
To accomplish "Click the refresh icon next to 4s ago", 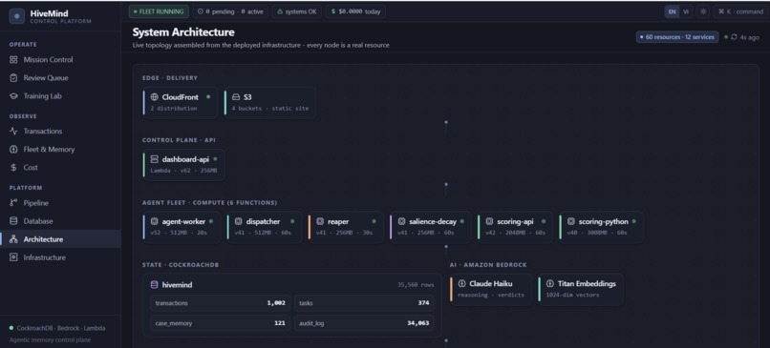I will point(734,37).
